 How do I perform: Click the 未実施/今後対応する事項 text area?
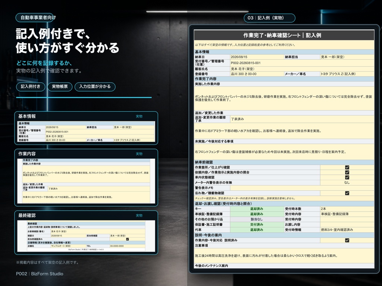tap(284, 152)
